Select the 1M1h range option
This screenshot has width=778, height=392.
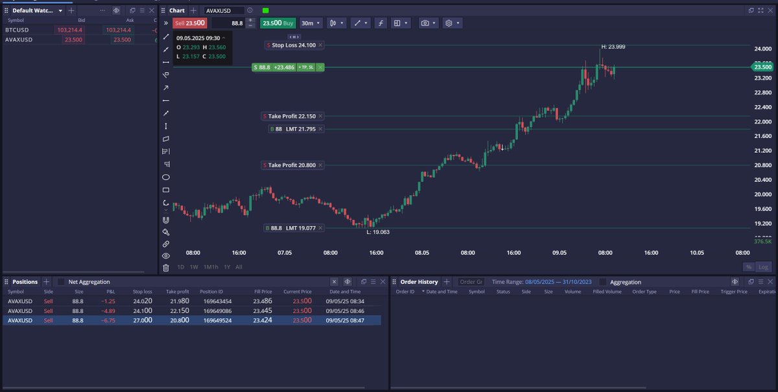click(211, 267)
